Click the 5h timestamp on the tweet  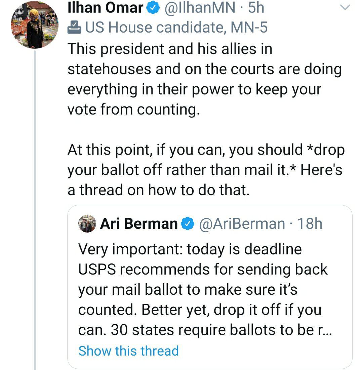(256, 8)
